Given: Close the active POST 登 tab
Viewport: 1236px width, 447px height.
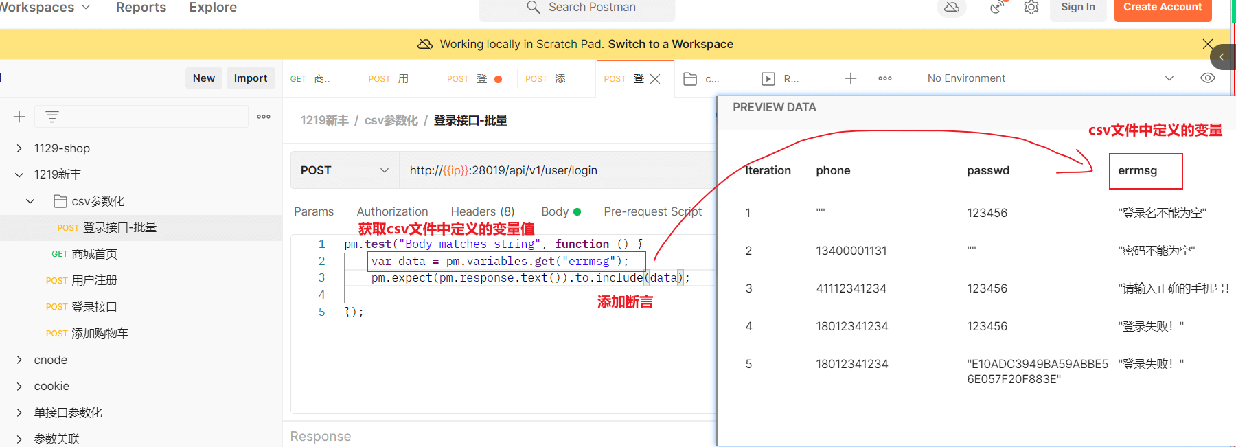Looking at the screenshot, I should [x=655, y=79].
